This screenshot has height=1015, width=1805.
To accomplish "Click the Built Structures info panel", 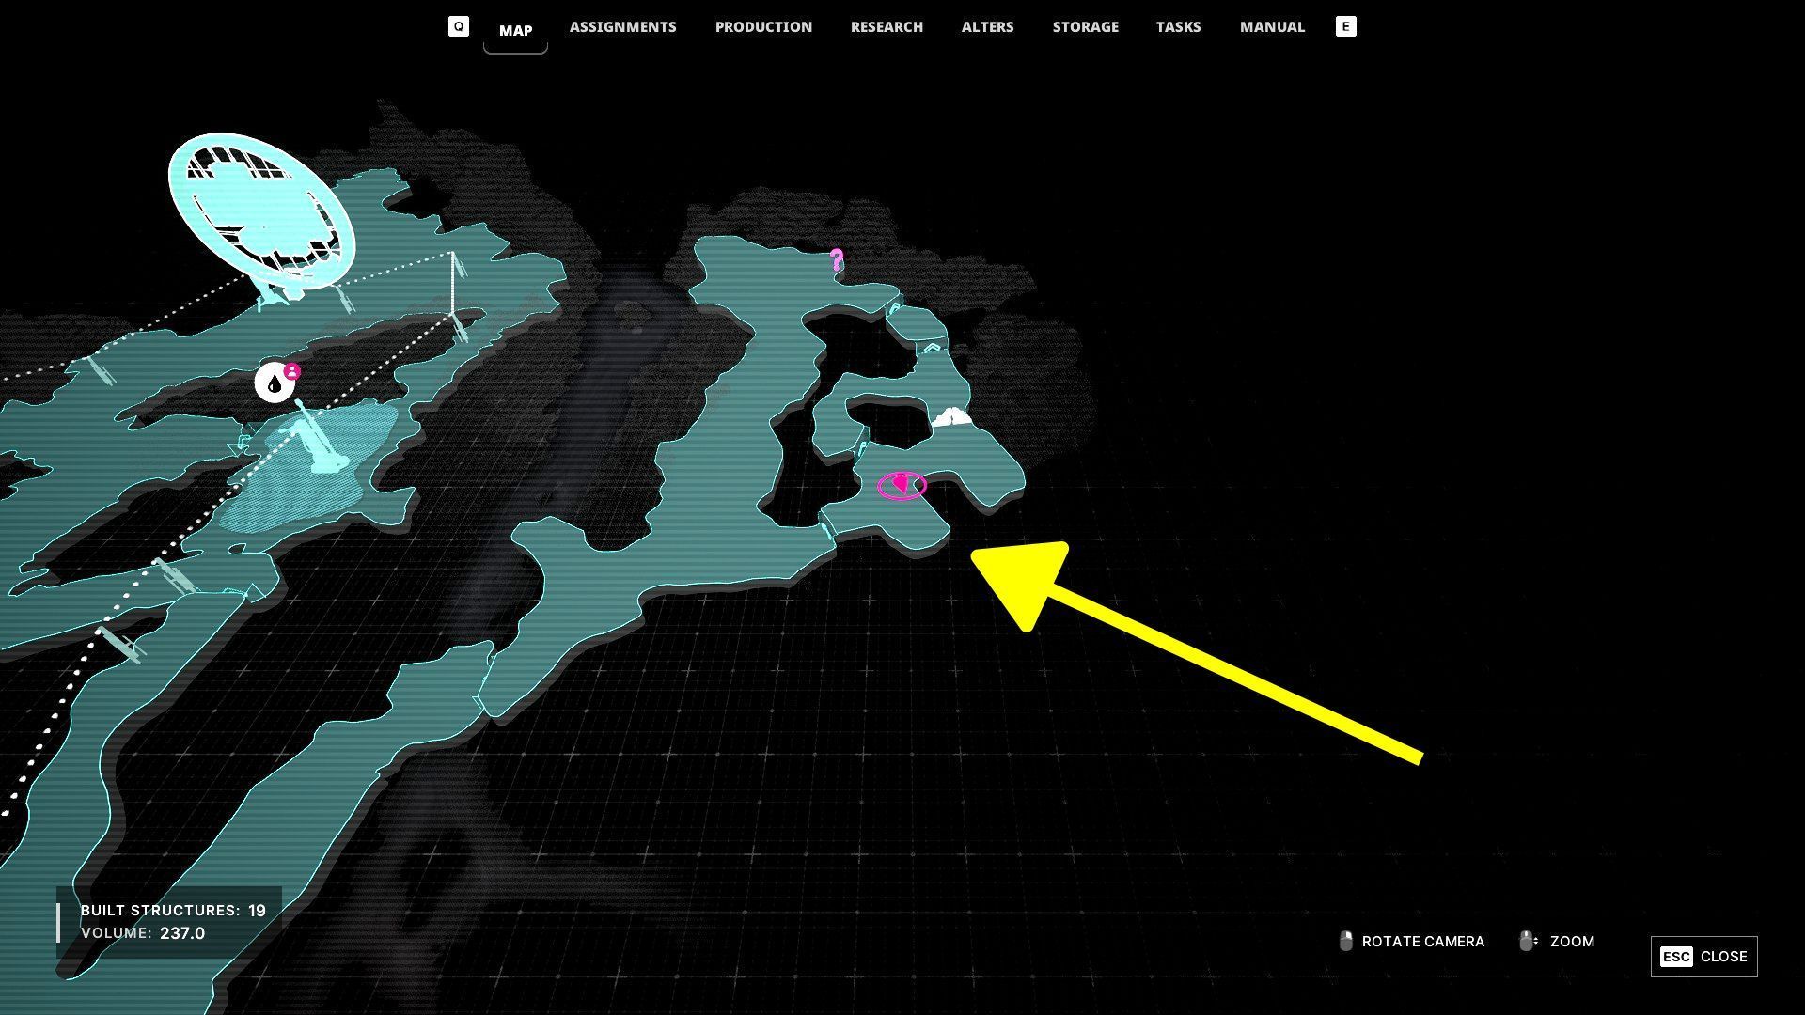I will [169, 922].
